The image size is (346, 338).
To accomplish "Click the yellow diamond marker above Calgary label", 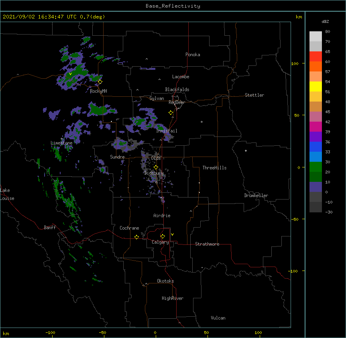I will (163, 236).
